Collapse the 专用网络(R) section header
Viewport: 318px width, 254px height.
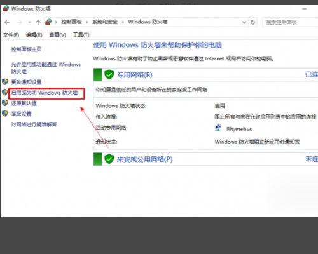(x=205, y=75)
